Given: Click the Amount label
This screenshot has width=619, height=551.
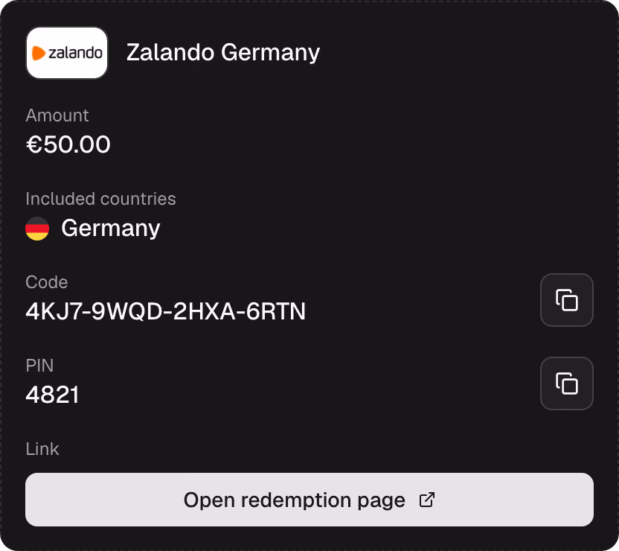Looking at the screenshot, I should (57, 115).
